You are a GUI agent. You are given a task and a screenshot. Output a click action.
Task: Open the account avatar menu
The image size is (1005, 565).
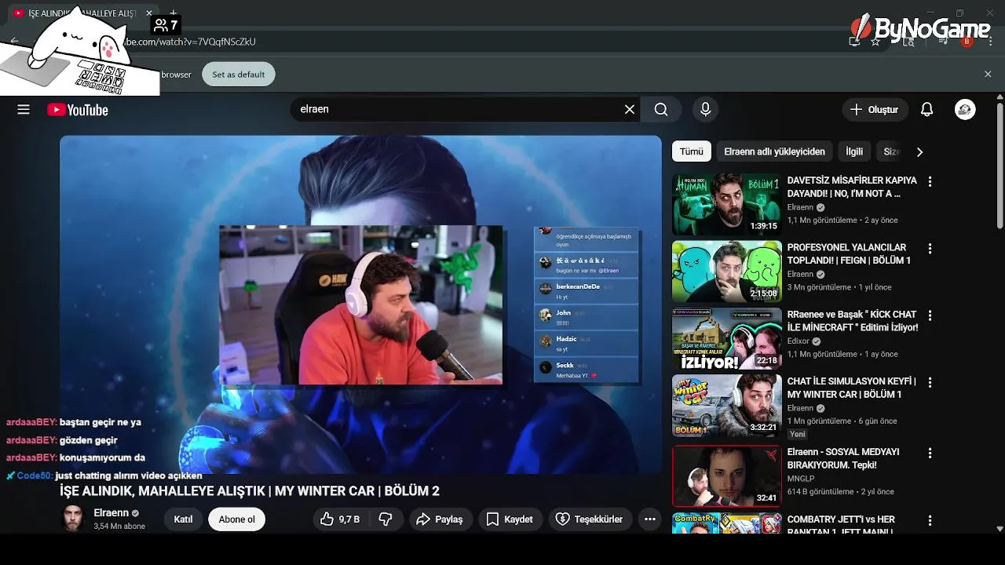[965, 110]
